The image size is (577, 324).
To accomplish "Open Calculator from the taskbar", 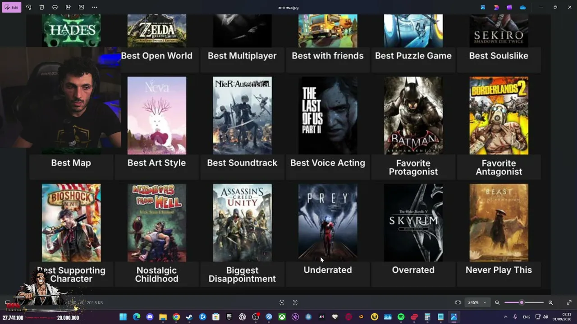I will point(427,317).
